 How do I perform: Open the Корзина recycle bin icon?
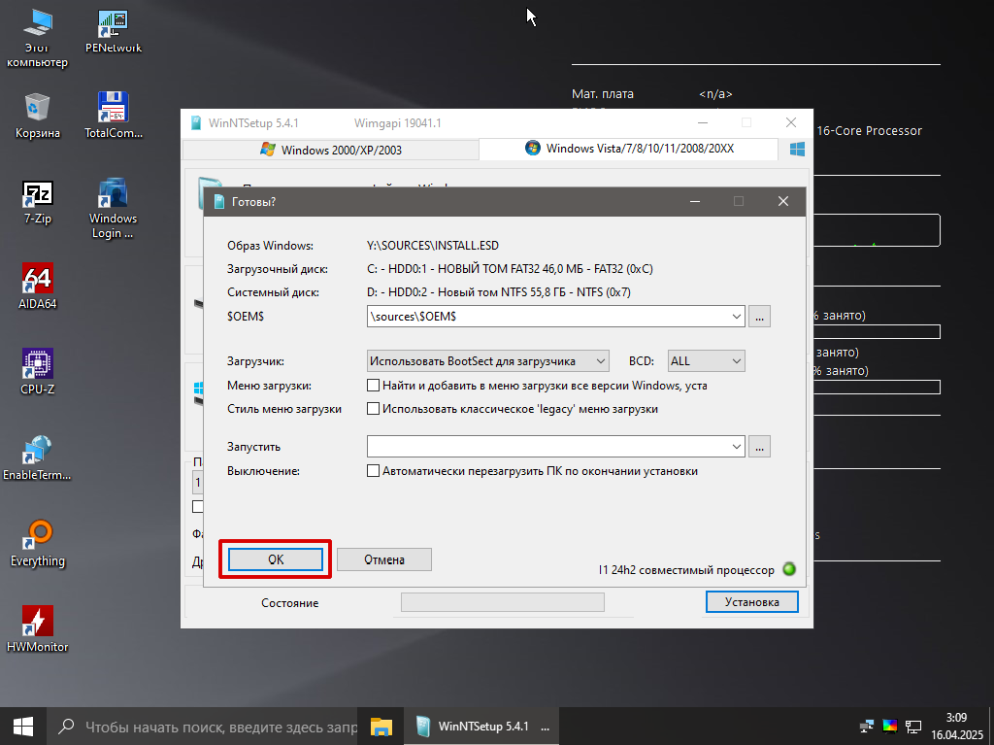(38, 116)
